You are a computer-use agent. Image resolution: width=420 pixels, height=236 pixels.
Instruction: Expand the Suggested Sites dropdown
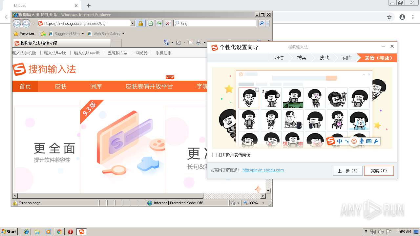coord(83,34)
